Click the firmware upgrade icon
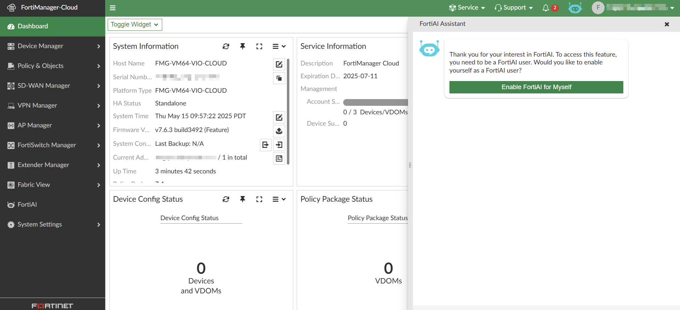Image resolution: width=680 pixels, height=310 pixels. coord(279,131)
